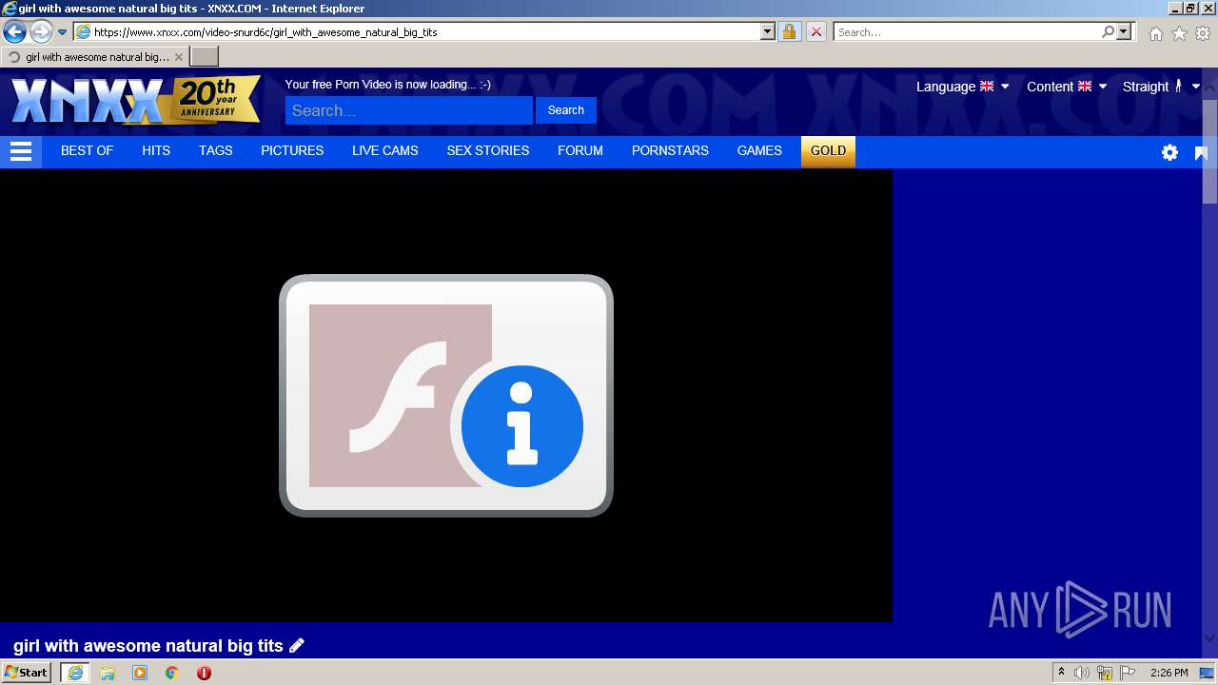Click the volume speaker tray icon

(x=1082, y=673)
